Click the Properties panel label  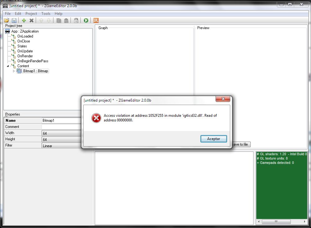click(x=12, y=114)
